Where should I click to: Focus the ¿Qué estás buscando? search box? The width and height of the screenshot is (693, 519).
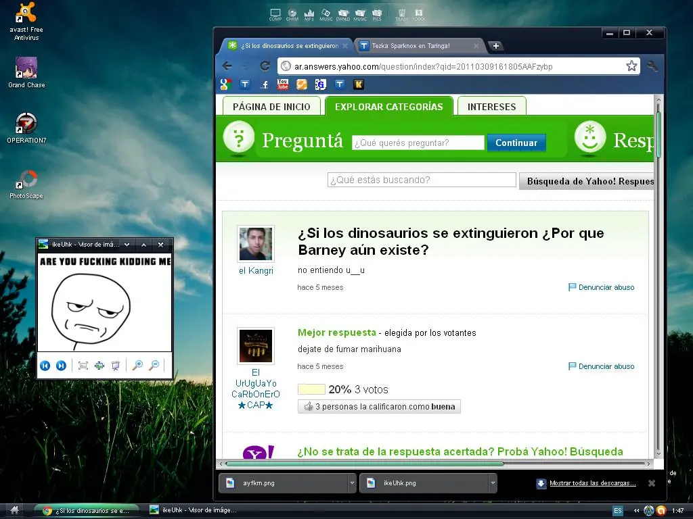(x=422, y=180)
